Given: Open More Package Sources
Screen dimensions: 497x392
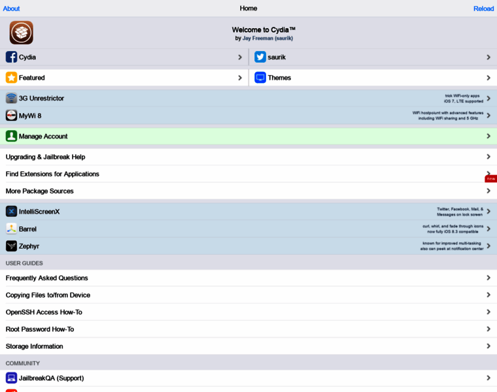Looking at the screenshot, I should [248, 191].
